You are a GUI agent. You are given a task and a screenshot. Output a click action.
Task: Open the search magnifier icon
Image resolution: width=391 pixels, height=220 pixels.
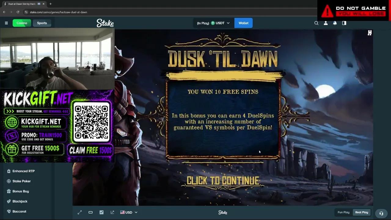[x=316, y=23]
